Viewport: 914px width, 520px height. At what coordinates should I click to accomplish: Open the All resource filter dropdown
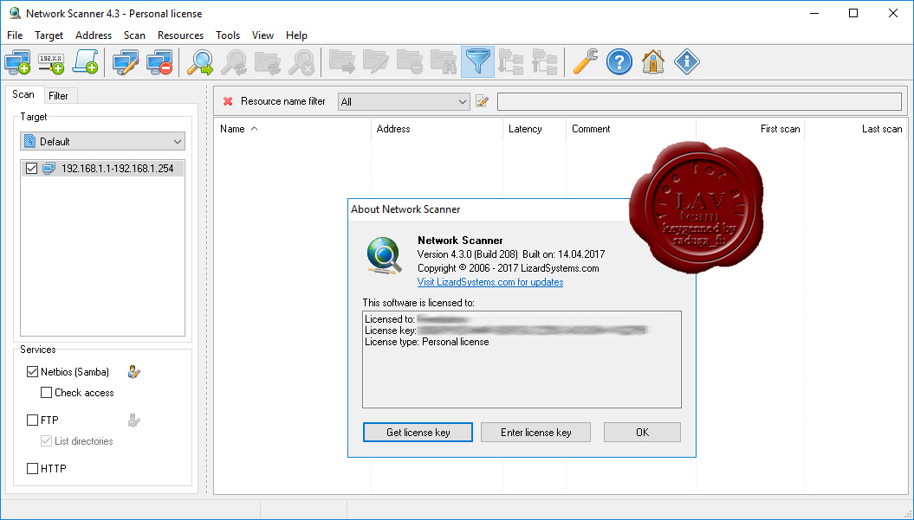point(404,101)
